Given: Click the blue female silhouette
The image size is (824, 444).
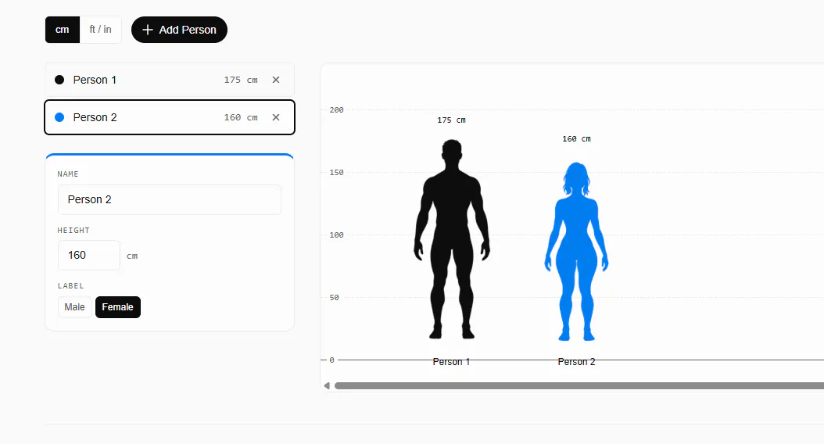Looking at the screenshot, I should coord(576,251).
